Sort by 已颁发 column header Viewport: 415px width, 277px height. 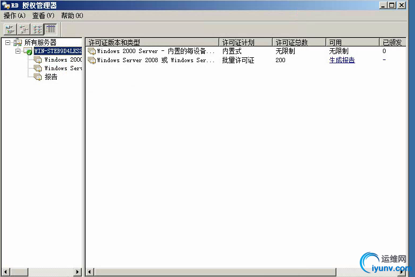(x=393, y=42)
